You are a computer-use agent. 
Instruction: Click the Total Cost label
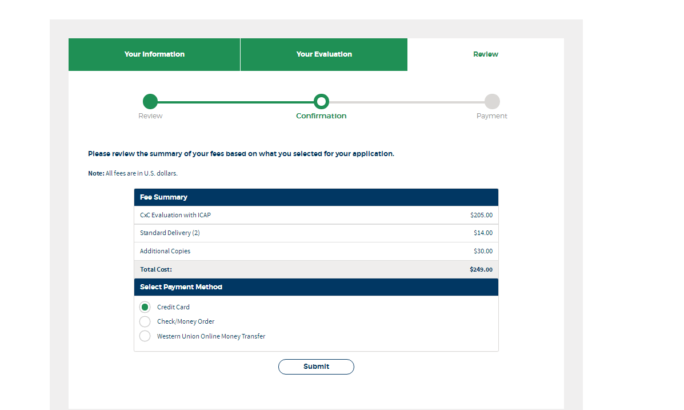(x=156, y=269)
